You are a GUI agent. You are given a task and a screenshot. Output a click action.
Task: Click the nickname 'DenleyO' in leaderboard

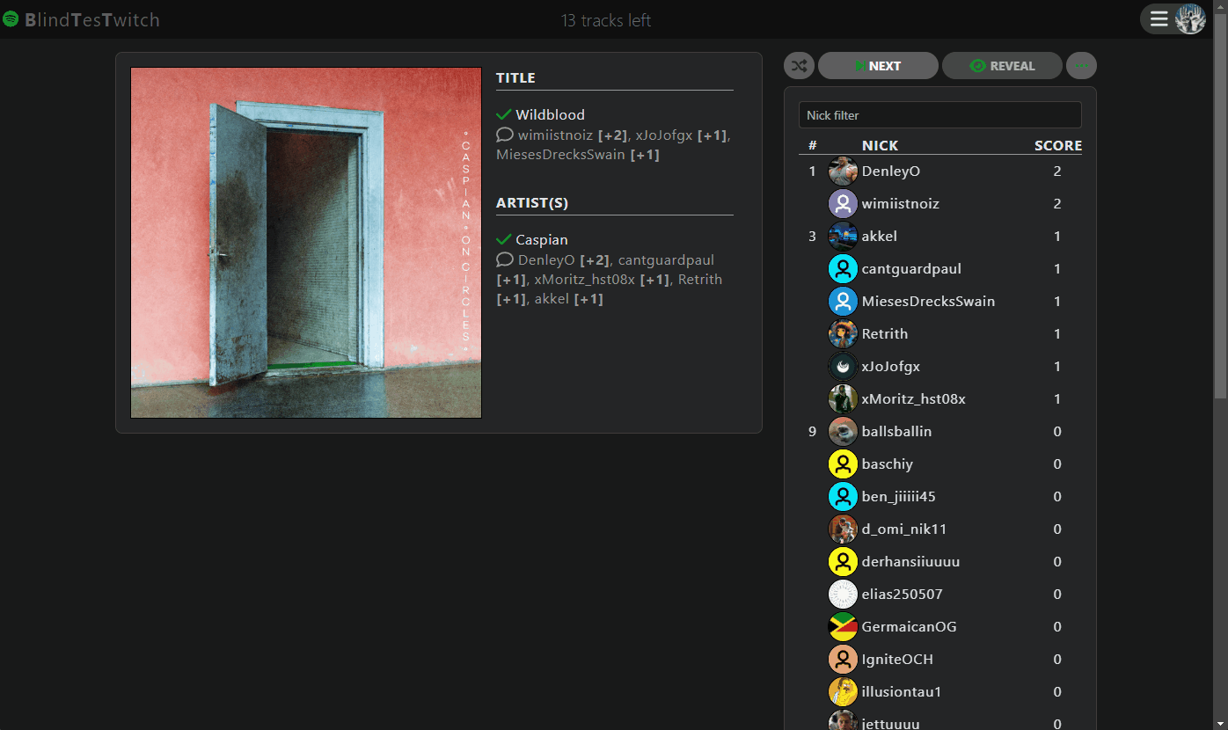(x=891, y=172)
